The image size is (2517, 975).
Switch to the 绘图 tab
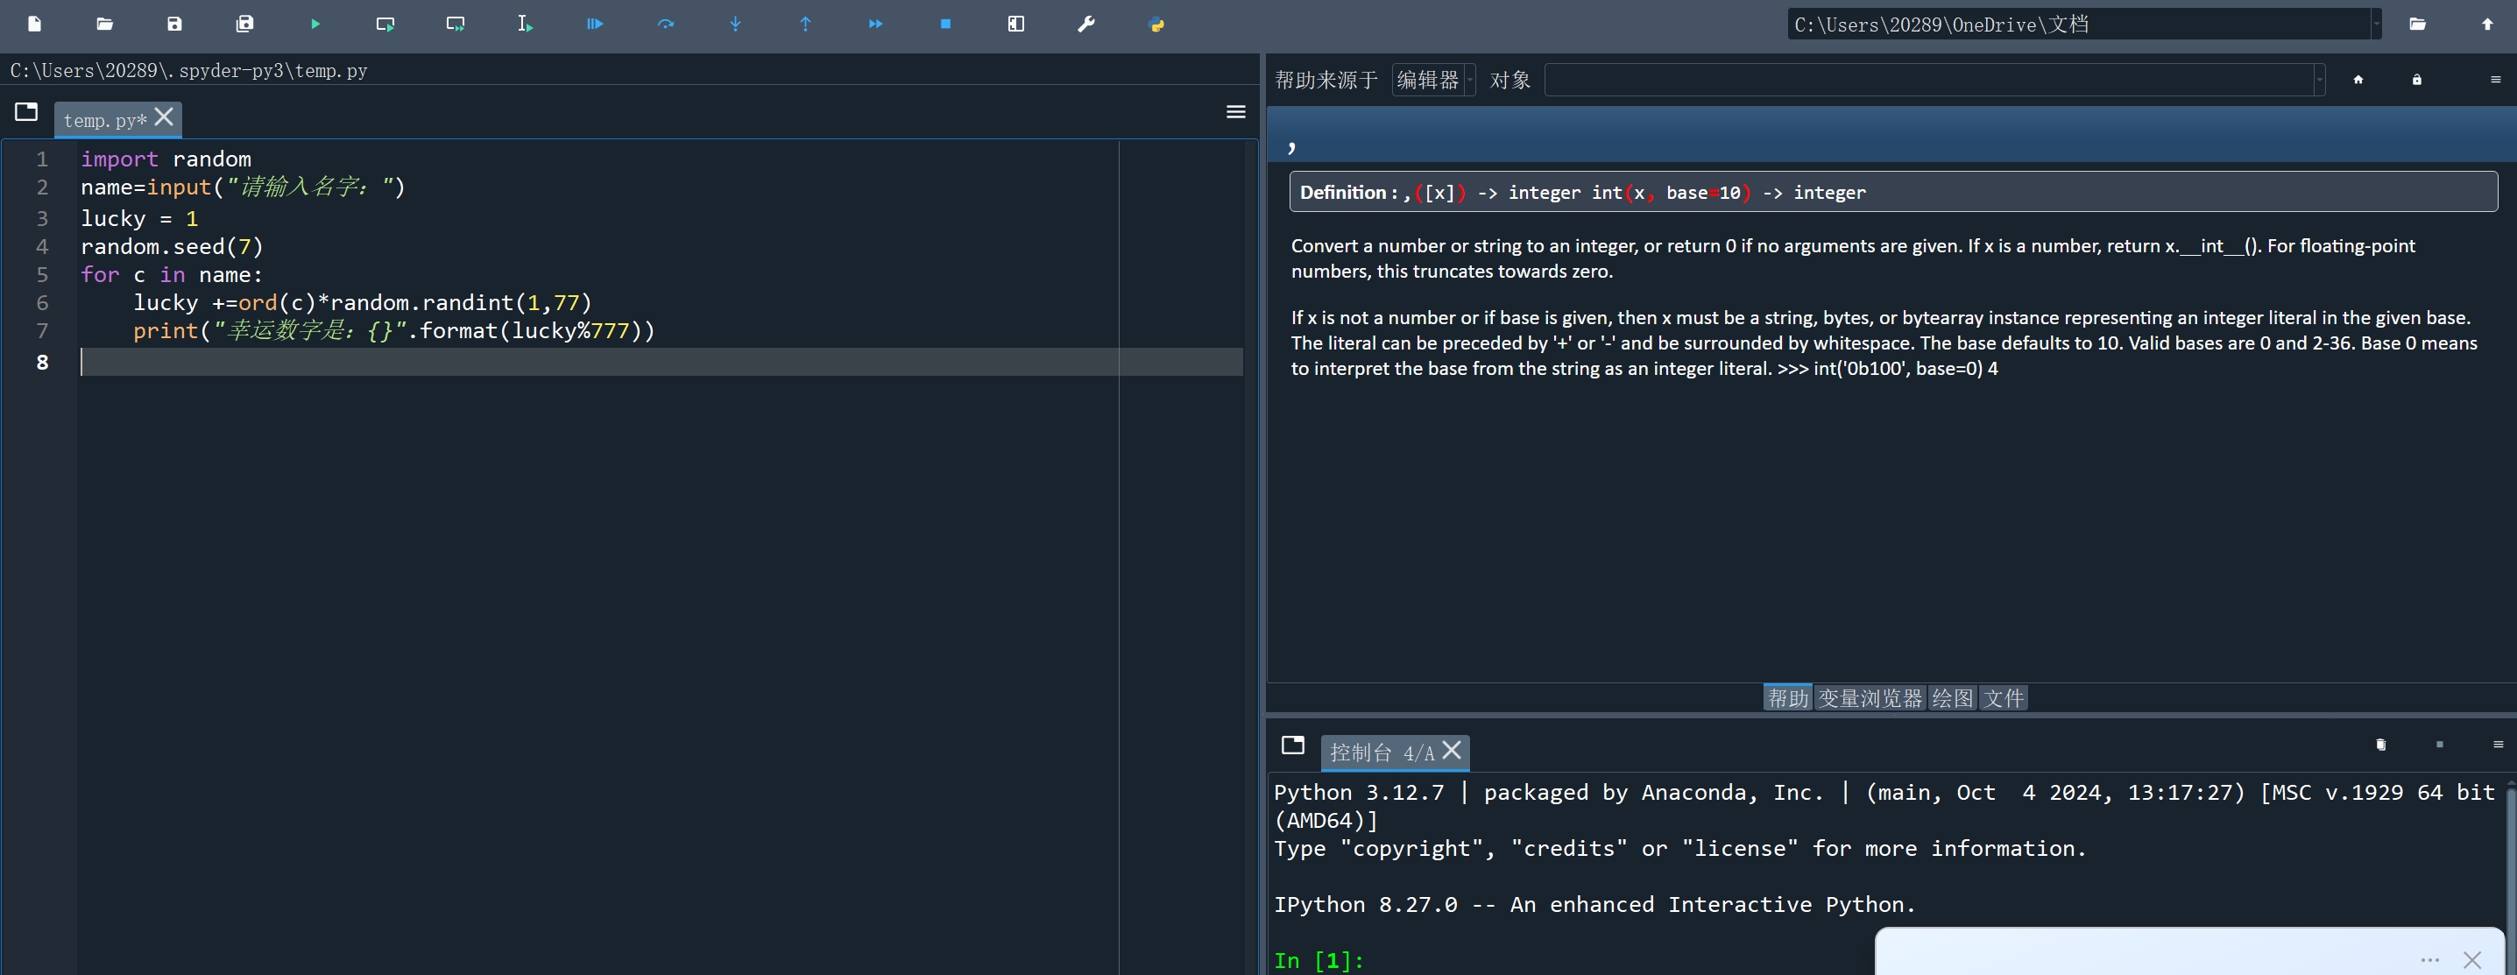(x=1951, y=697)
